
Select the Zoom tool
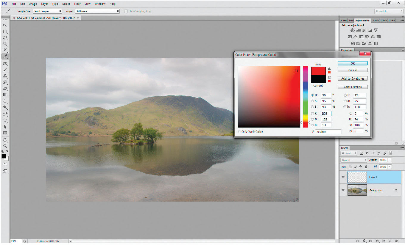click(x=5, y=146)
